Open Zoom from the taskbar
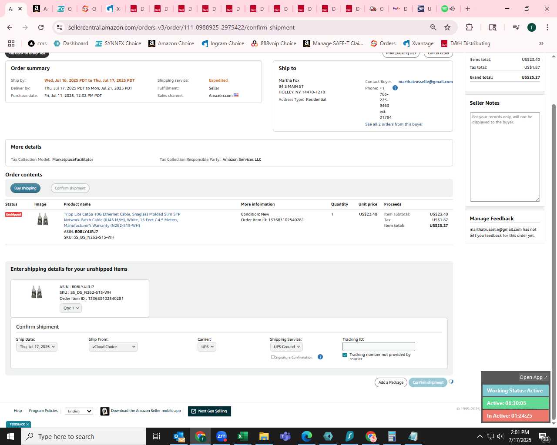 coord(221,436)
